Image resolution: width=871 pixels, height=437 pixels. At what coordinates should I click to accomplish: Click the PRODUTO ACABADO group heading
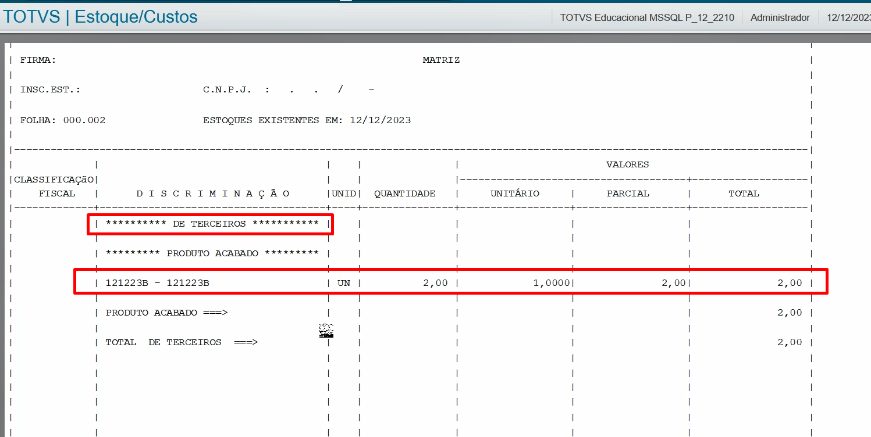click(x=211, y=253)
